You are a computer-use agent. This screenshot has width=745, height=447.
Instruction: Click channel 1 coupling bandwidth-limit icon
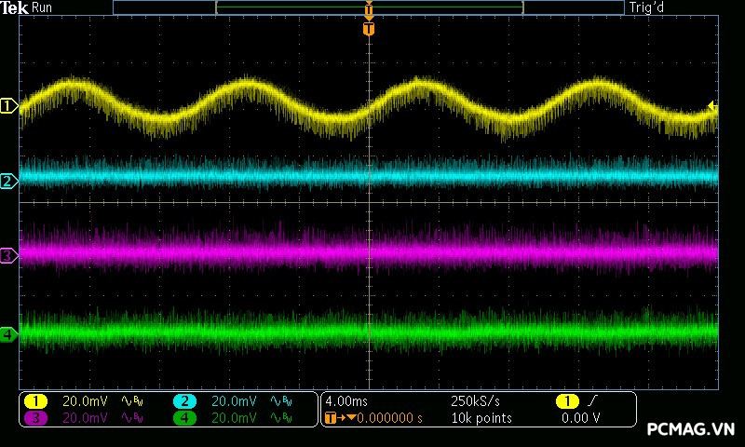coord(131,401)
